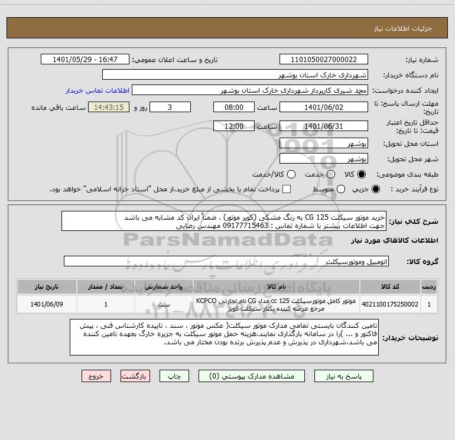The width and height of the screenshot is (455, 440).
Task: Click the delivery province field بوشهر
Action: 324,144
